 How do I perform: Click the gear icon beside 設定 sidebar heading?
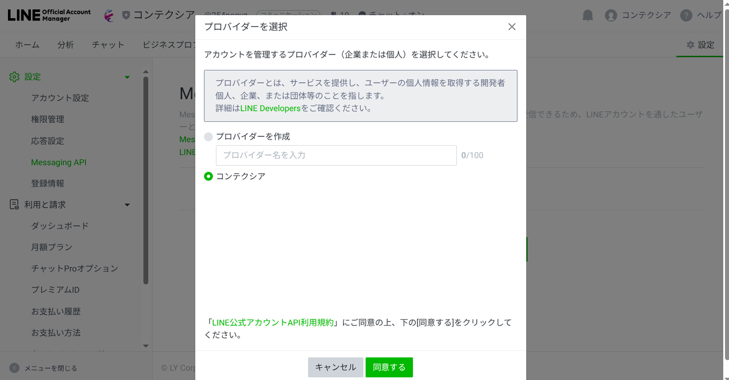pos(14,77)
